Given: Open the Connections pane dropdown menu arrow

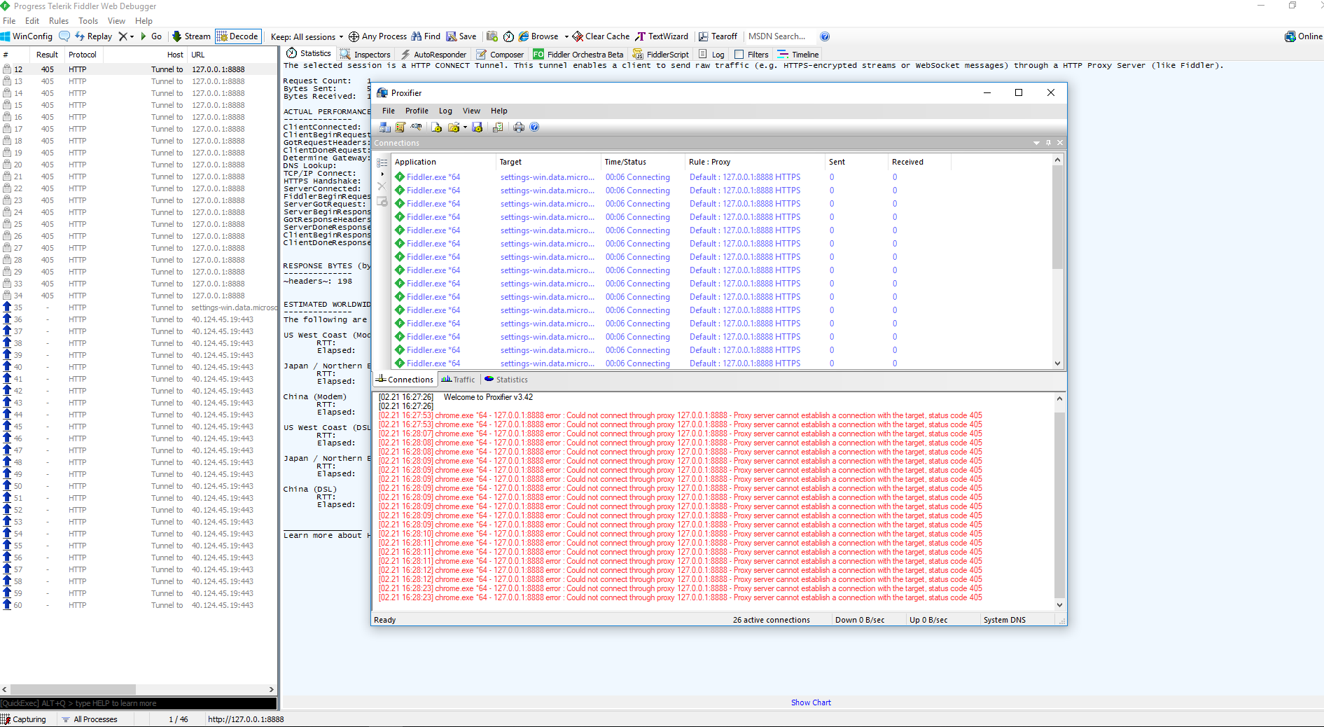Looking at the screenshot, I should 1036,143.
